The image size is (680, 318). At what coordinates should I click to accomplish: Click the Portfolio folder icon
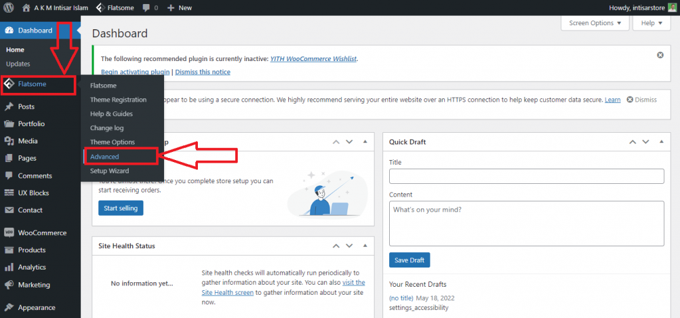tap(9, 123)
